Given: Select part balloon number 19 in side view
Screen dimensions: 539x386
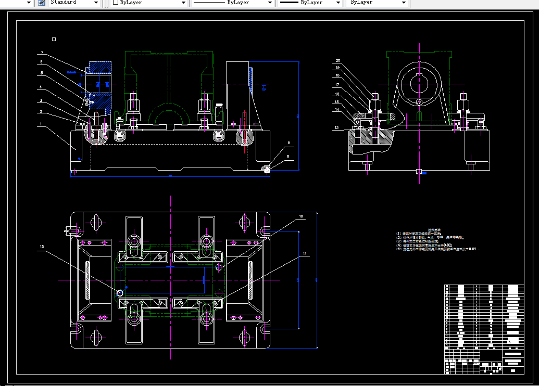Looking at the screenshot, I should 337,68.
